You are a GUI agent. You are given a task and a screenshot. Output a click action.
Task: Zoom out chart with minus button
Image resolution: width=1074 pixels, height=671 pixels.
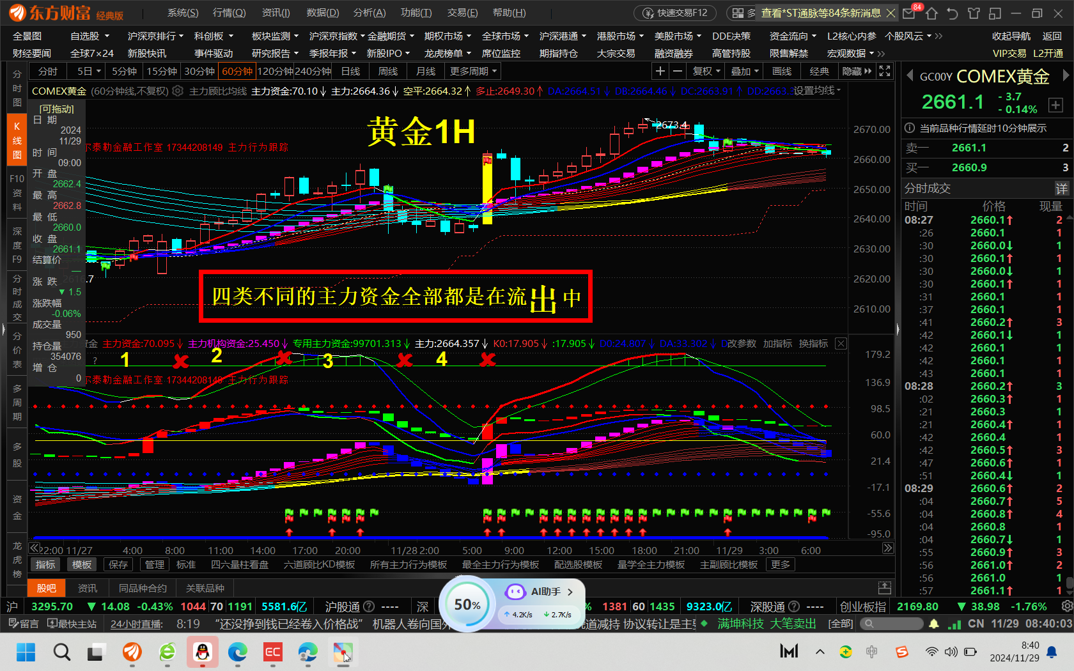click(678, 71)
